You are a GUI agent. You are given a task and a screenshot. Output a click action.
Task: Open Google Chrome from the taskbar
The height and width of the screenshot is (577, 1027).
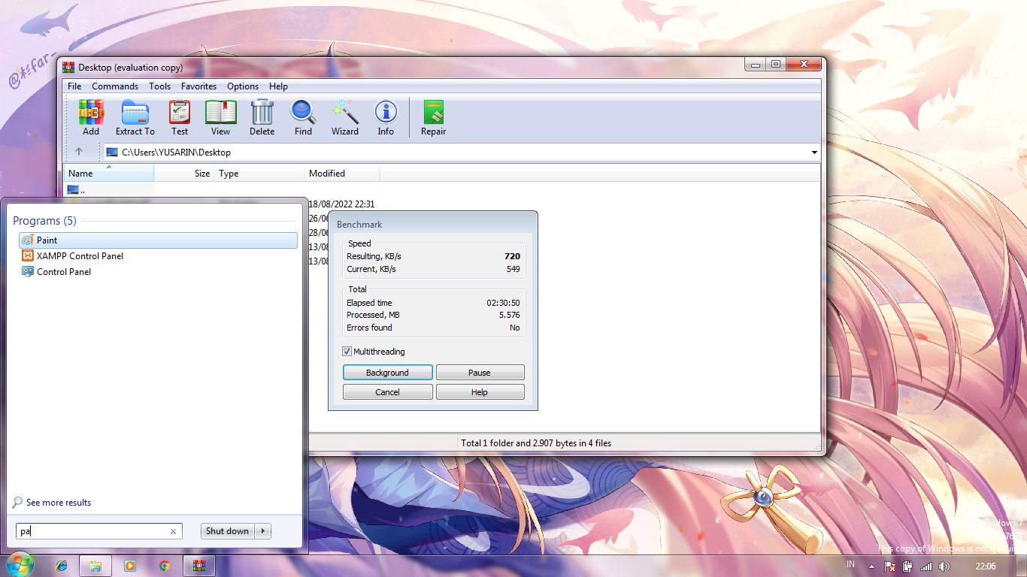165,566
